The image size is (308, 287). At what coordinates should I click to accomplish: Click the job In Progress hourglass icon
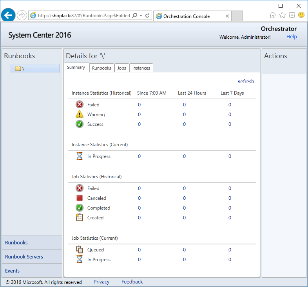pyautogui.click(x=80, y=259)
